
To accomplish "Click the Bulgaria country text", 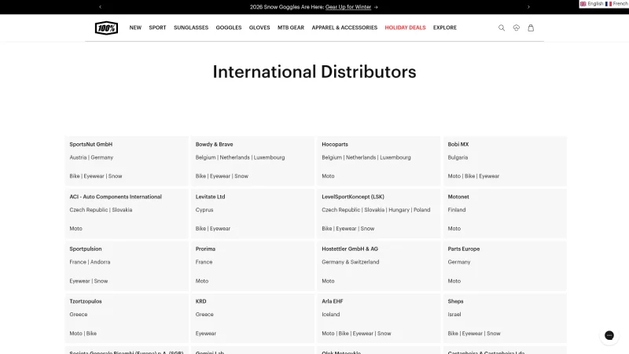I will 458,157.
